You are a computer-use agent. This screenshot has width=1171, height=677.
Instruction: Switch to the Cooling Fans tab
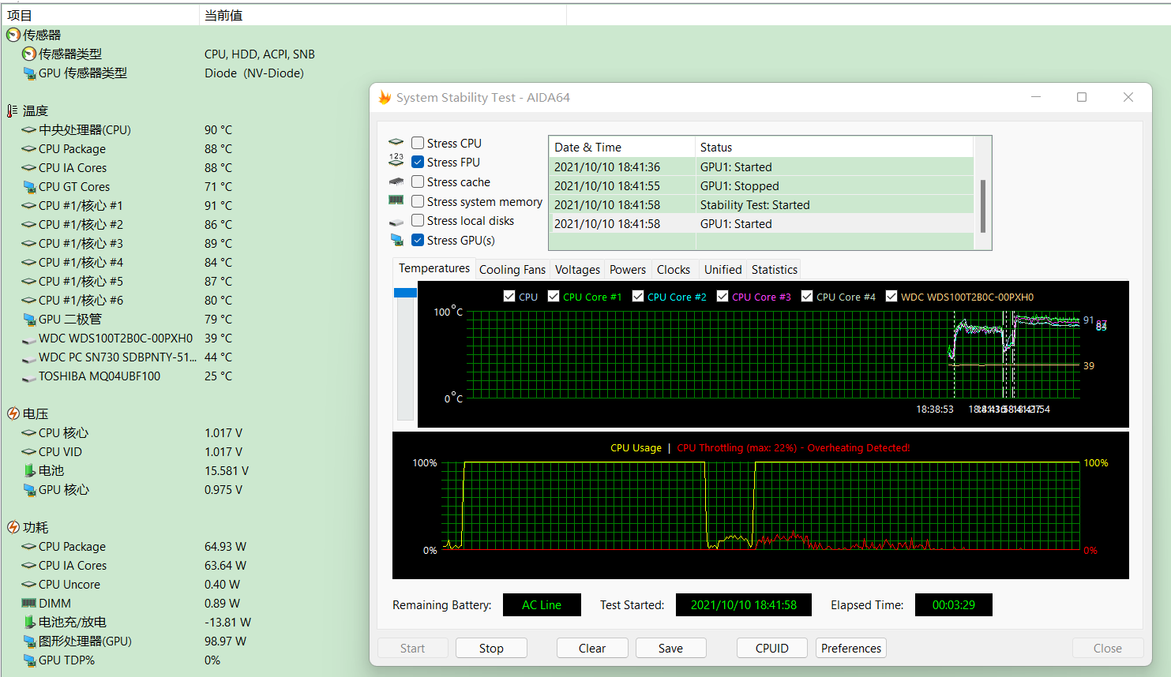coord(512,270)
